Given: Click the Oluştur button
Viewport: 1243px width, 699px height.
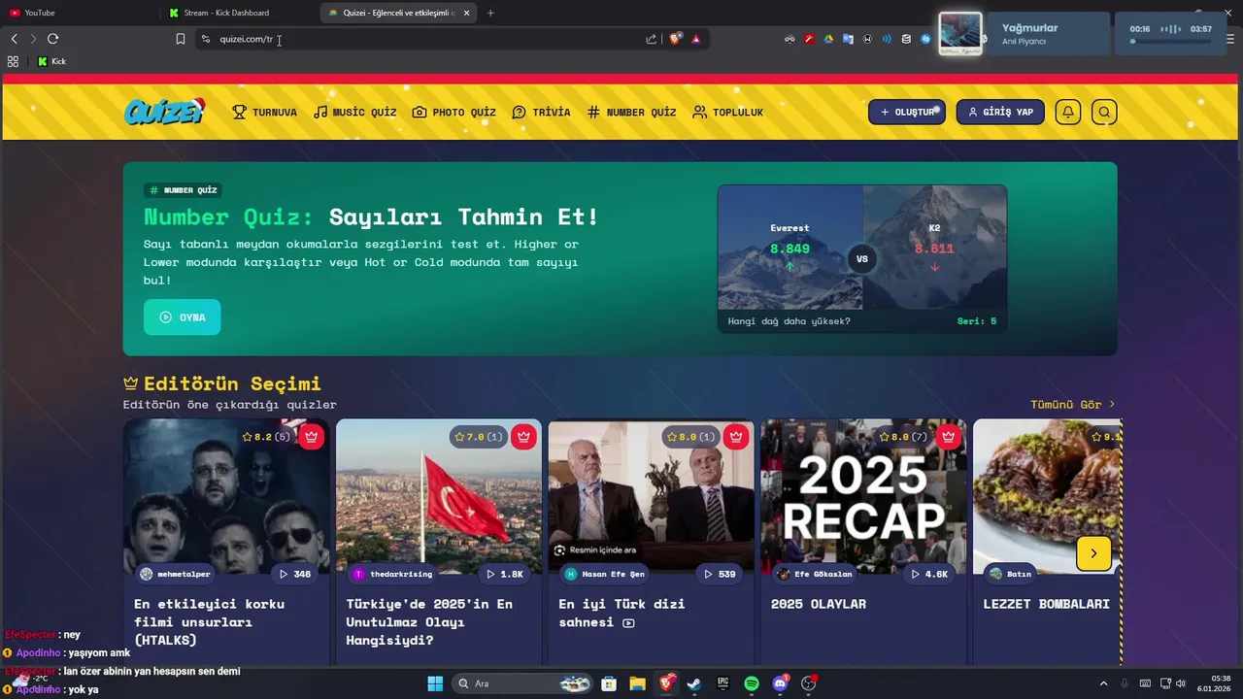Looking at the screenshot, I should 907,112.
